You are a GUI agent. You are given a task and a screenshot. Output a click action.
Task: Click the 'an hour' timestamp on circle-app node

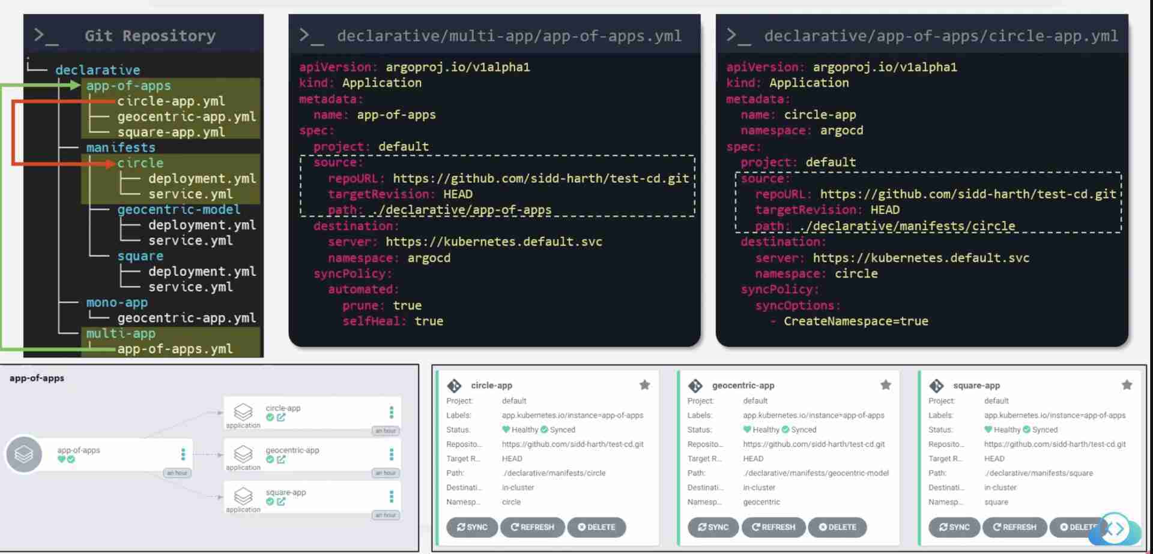click(x=386, y=431)
